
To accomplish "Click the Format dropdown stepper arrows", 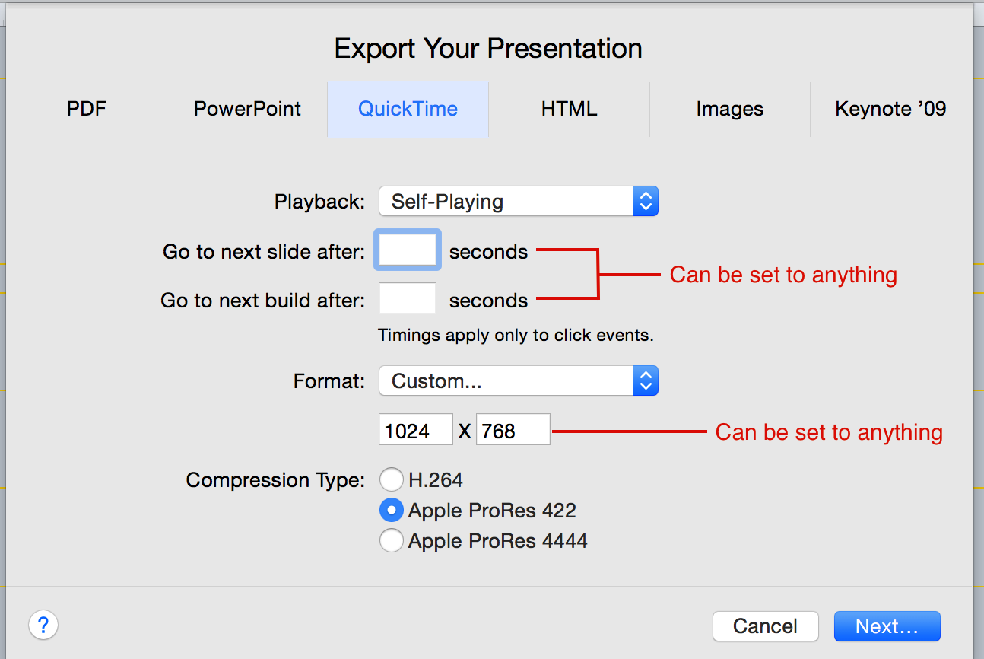I will (646, 381).
